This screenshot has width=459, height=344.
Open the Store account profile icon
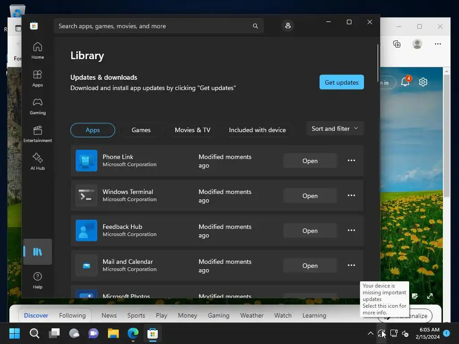[x=288, y=26]
